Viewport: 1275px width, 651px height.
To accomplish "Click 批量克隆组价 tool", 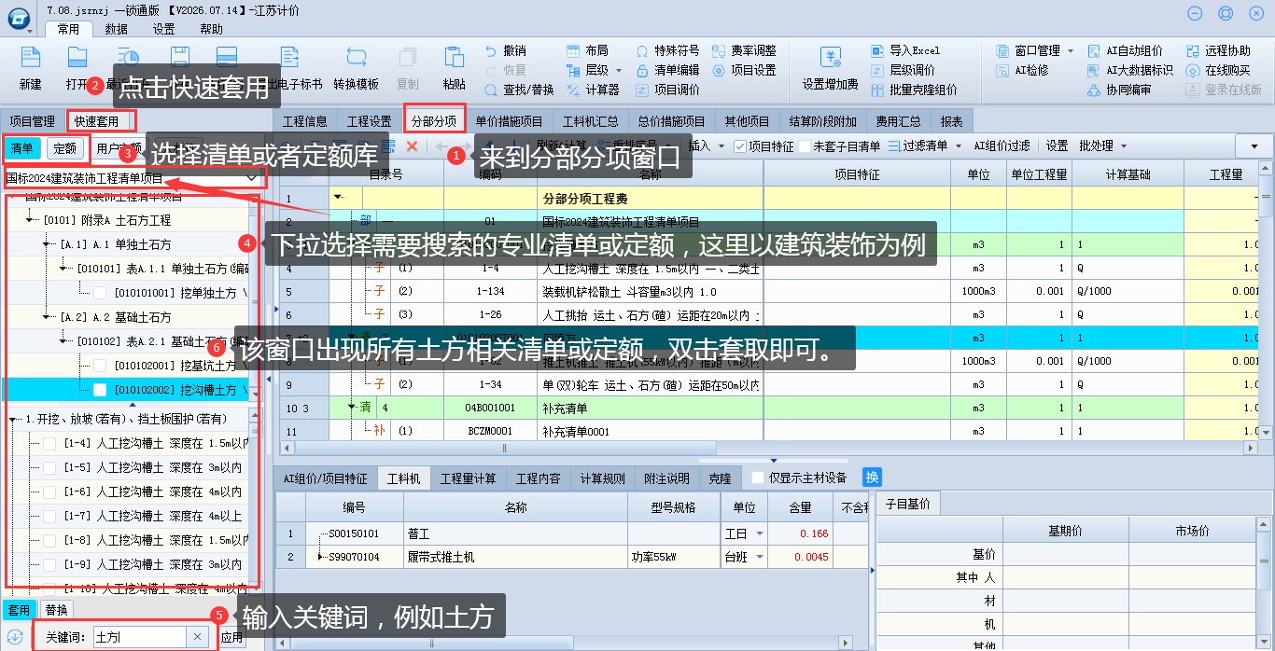I will pyautogui.click(x=914, y=90).
